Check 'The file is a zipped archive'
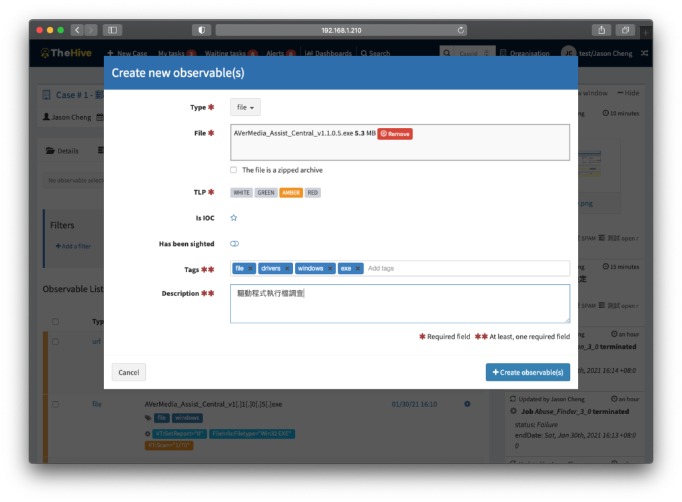The width and height of the screenshot is (682, 502). (x=234, y=170)
